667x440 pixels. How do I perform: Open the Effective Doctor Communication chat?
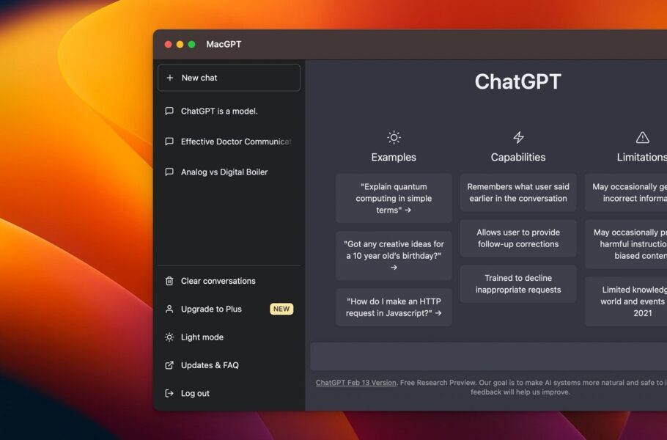(229, 142)
